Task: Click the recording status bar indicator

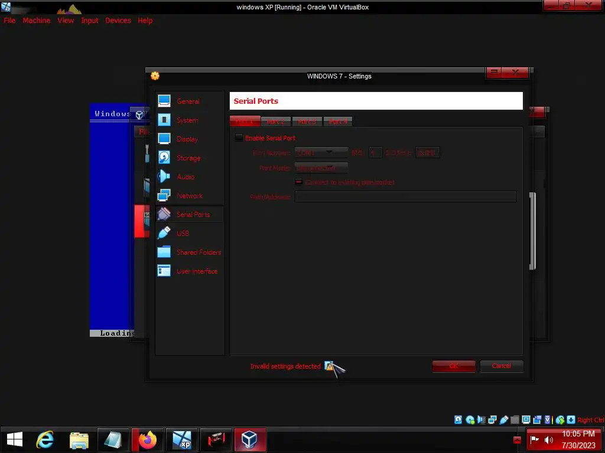Action: click(x=537, y=420)
